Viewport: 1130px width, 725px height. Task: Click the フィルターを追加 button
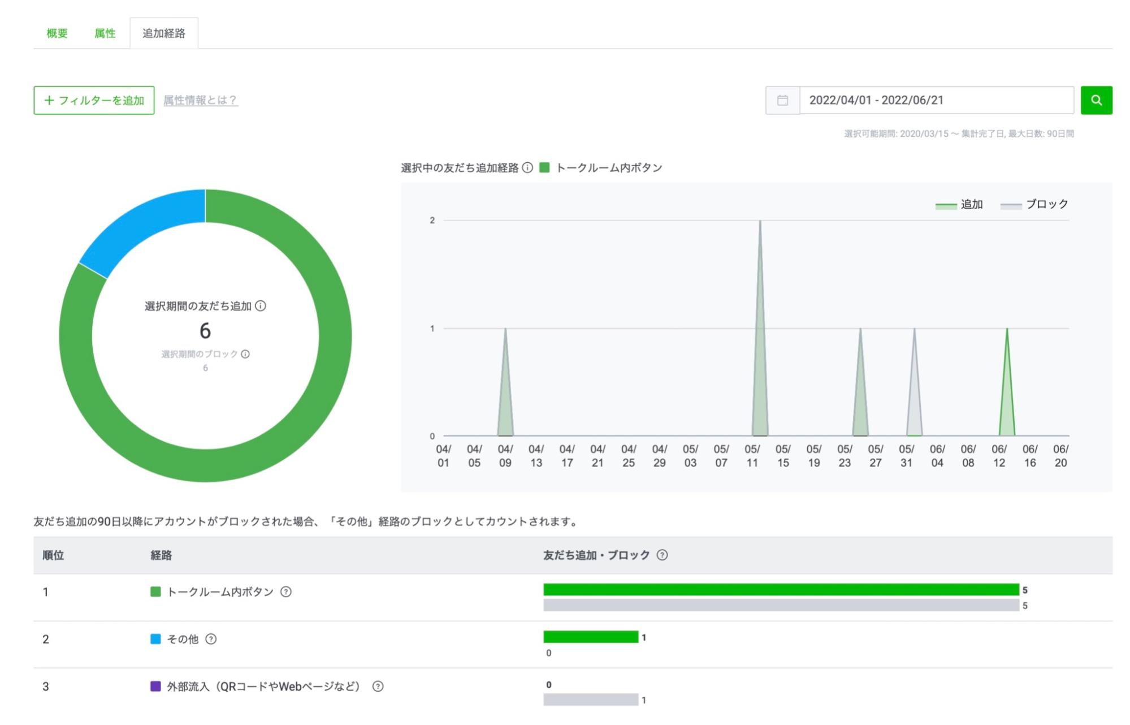pyautogui.click(x=93, y=100)
